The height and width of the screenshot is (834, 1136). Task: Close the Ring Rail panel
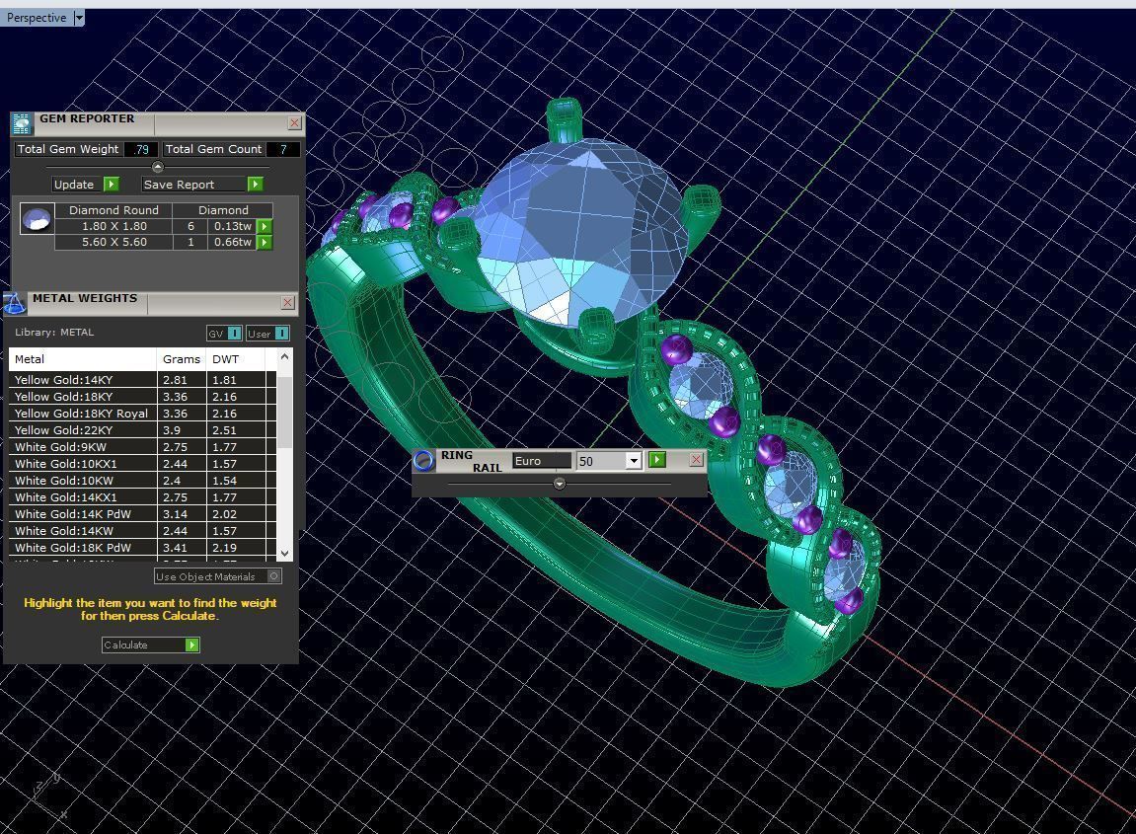[696, 459]
